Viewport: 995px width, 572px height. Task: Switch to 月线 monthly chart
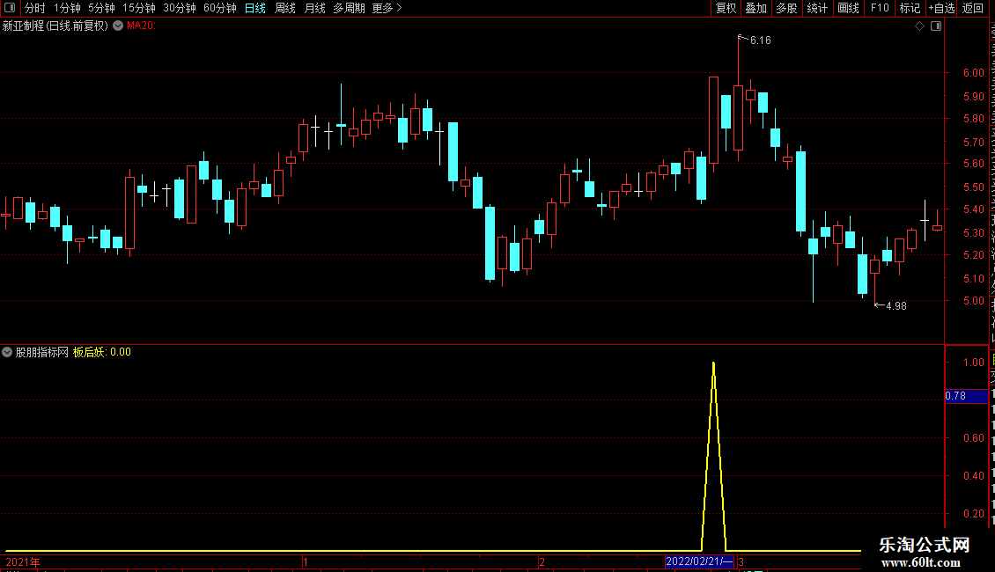(x=314, y=8)
